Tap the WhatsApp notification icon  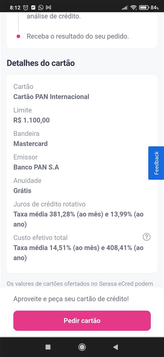tap(41, 8)
